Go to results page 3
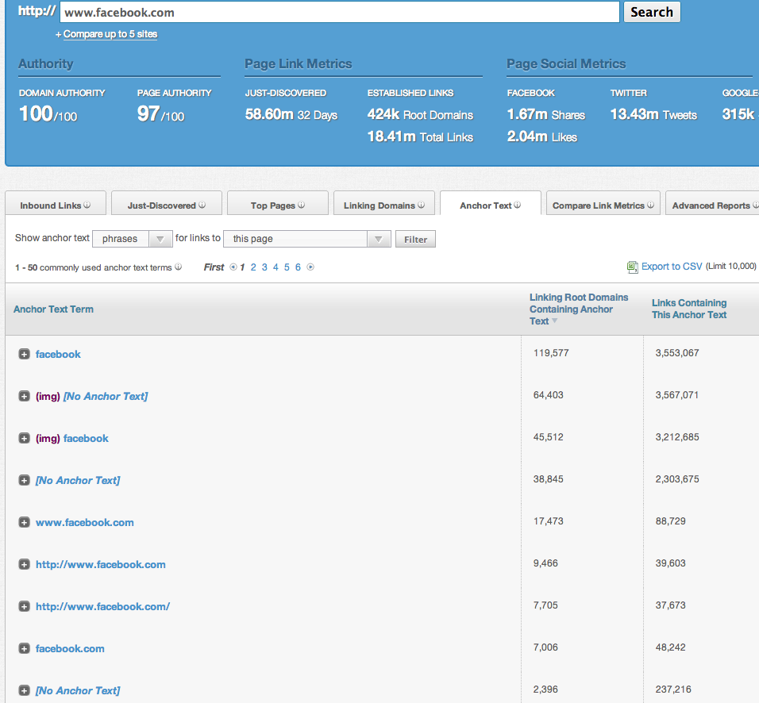The height and width of the screenshot is (703, 759). click(x=264, y=267)
